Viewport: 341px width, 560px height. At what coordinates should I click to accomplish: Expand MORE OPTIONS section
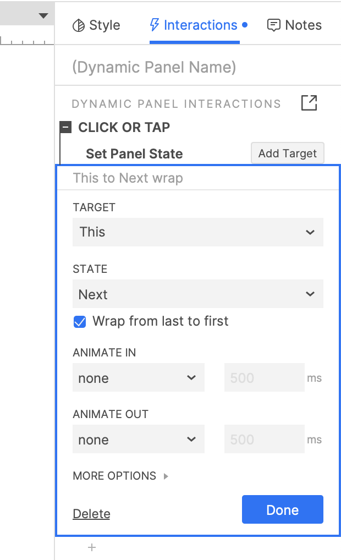click(x=120, y=476)
